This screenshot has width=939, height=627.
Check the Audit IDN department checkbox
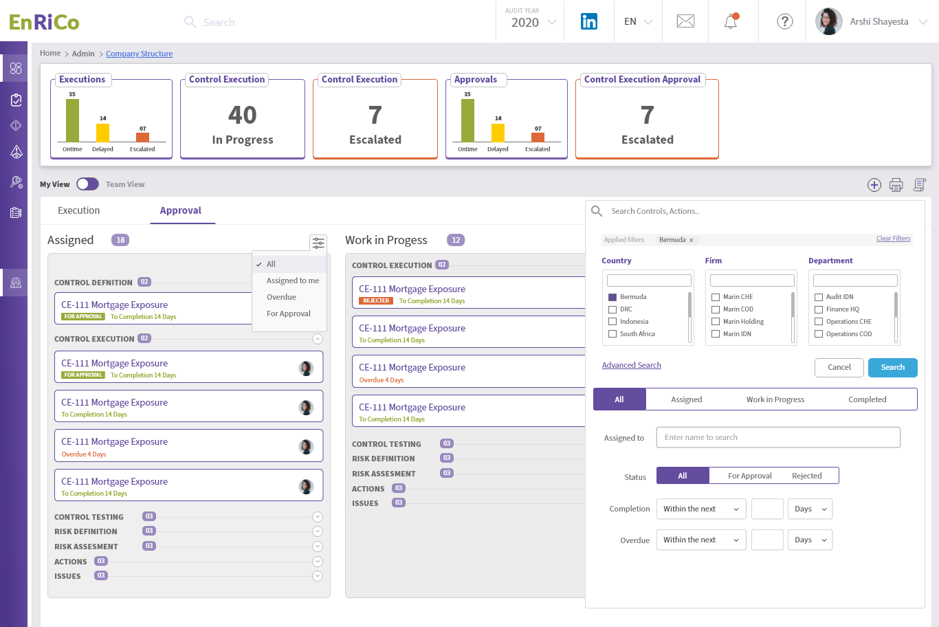(819, 297)
